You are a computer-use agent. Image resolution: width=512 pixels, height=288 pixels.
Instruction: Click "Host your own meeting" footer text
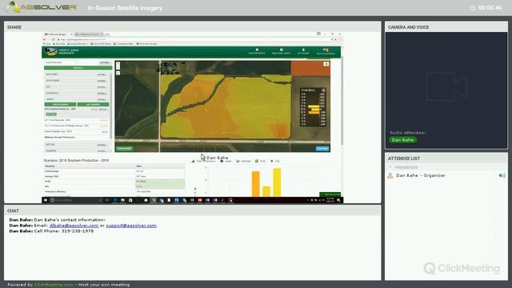point(104,285)
